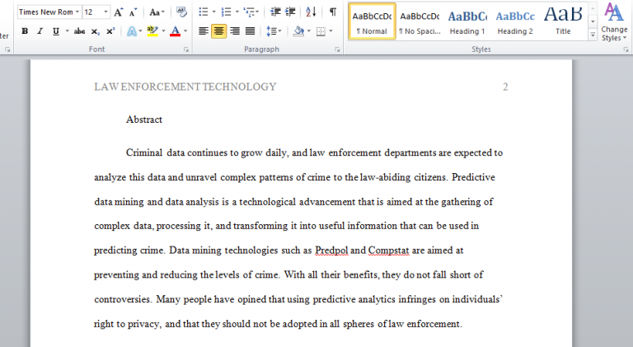Toggle Bold formatting
This screenshot has width=633, height=347.
25,31
